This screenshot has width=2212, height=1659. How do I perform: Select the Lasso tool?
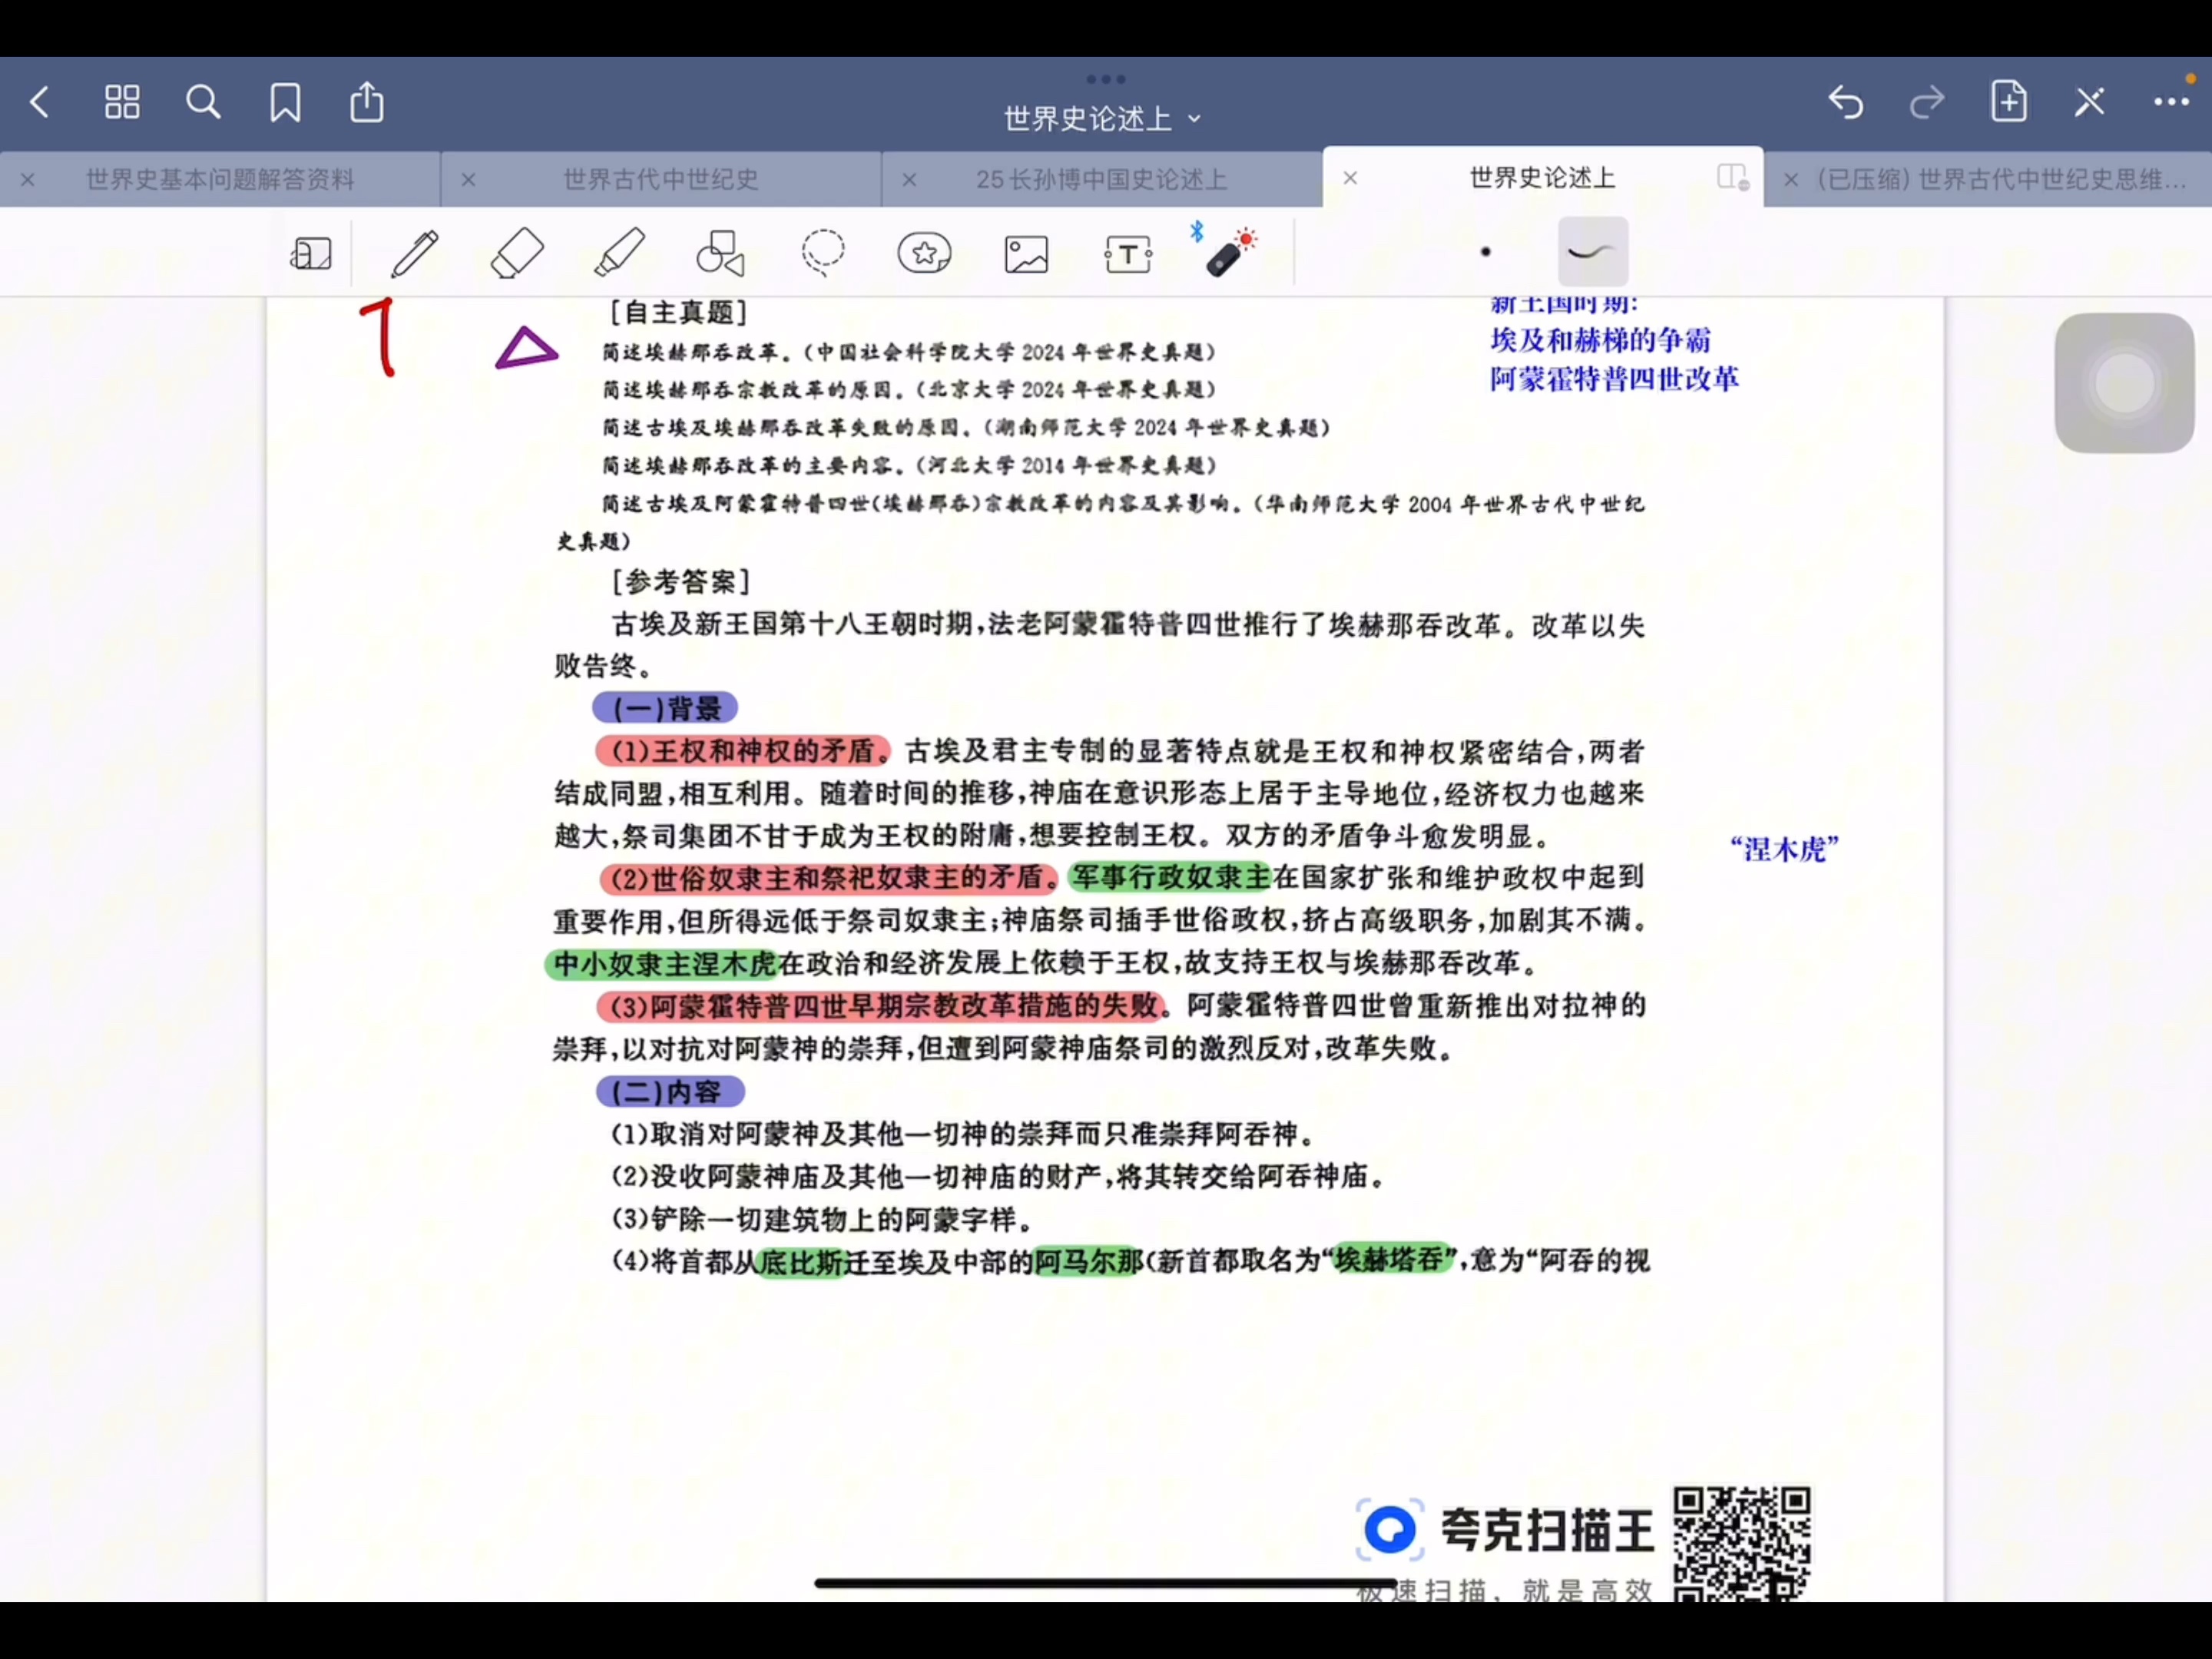823,253
